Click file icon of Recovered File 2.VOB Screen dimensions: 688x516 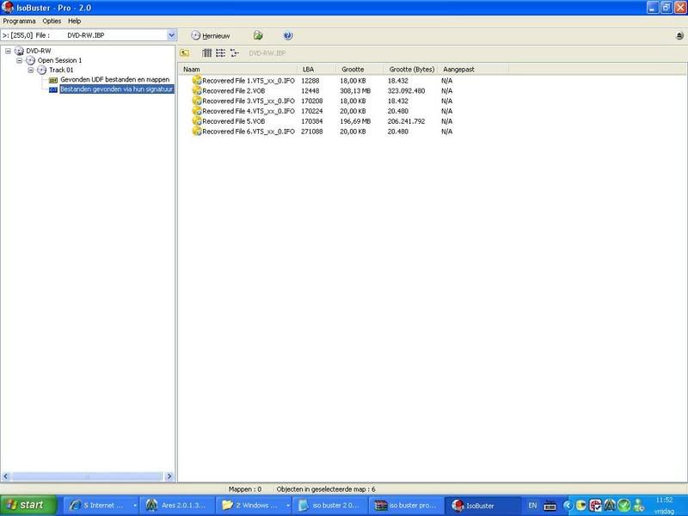click(x=197, y=91)
